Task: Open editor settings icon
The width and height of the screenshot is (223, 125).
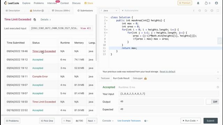Action: (212, 10)
